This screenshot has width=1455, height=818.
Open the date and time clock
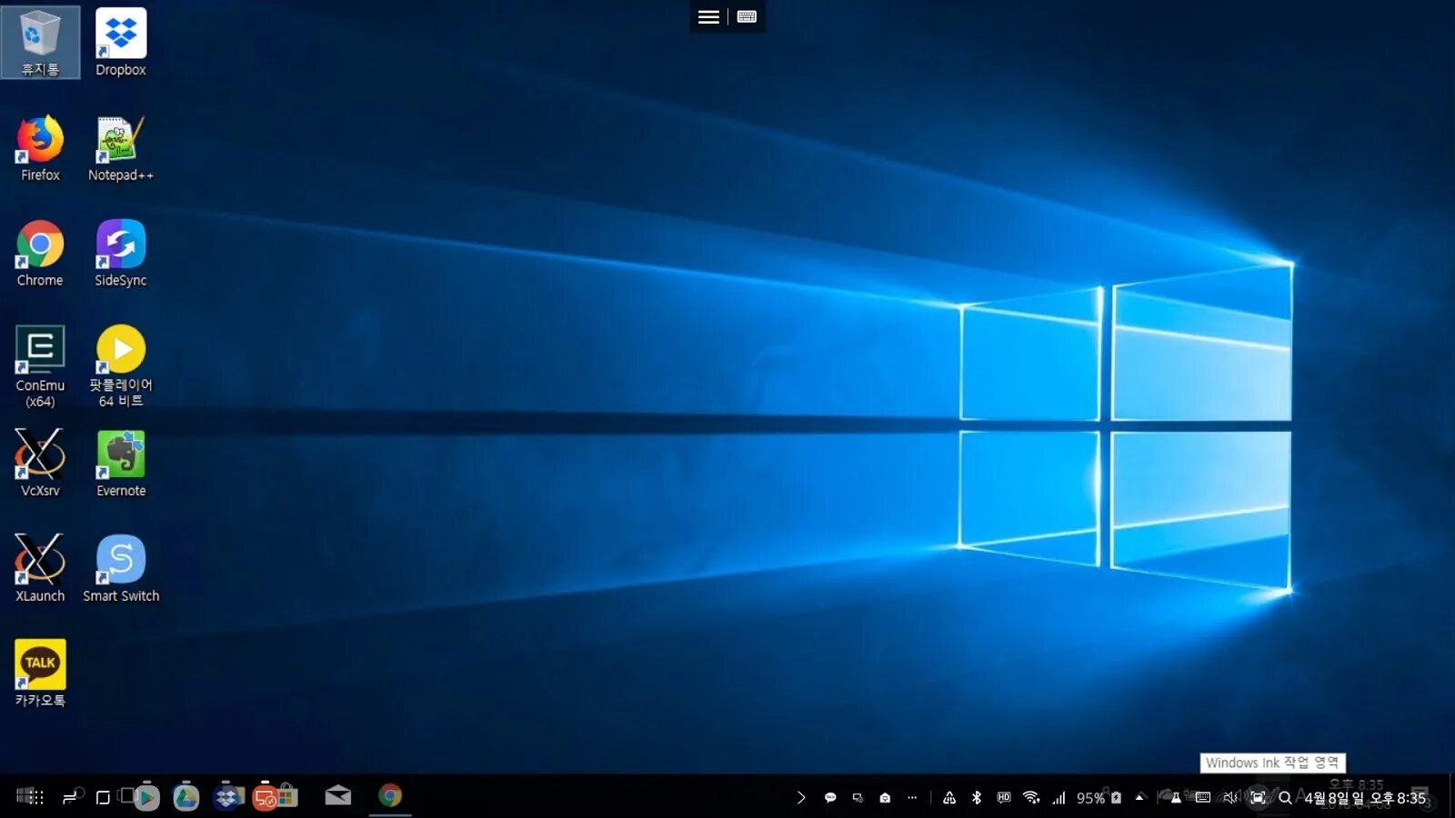pos(1365,798)
